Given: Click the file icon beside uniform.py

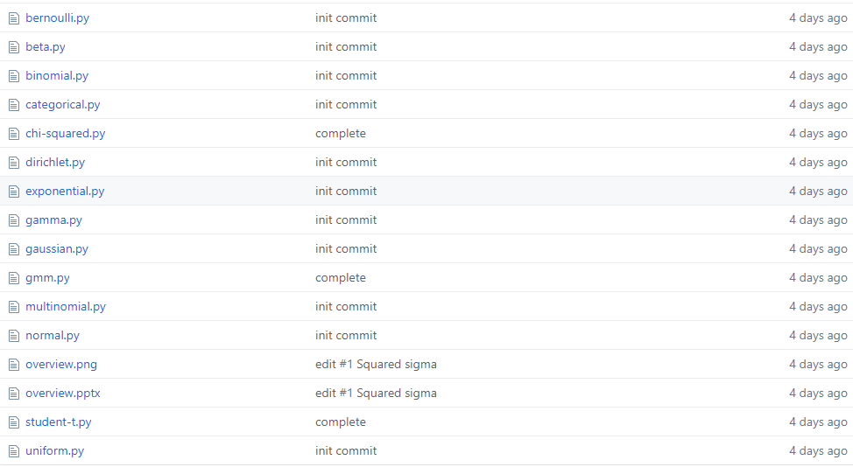Looking at the screenshot, I should tap(14, 451).
